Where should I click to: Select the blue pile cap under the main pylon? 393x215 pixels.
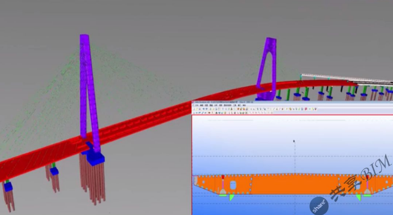point(96,159)
